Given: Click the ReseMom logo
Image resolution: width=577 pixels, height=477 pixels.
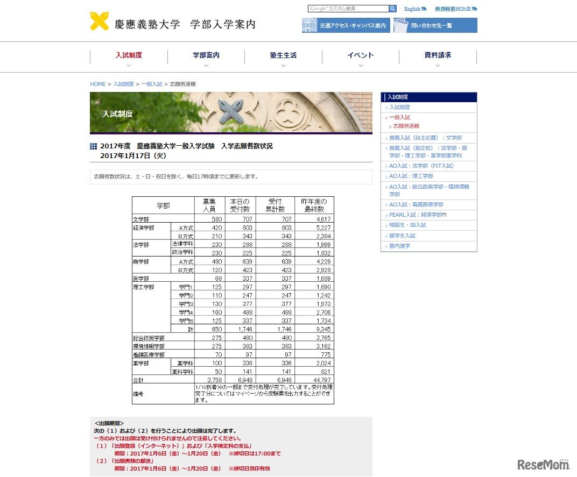Looking at the screenshot, I should coord(544,465).
